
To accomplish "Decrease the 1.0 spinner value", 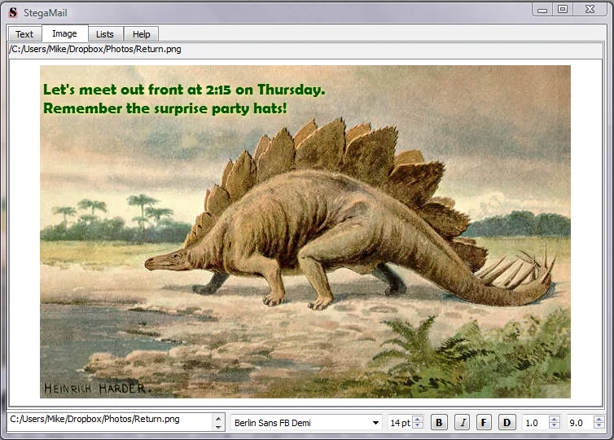I will click(x=554, y=426).
